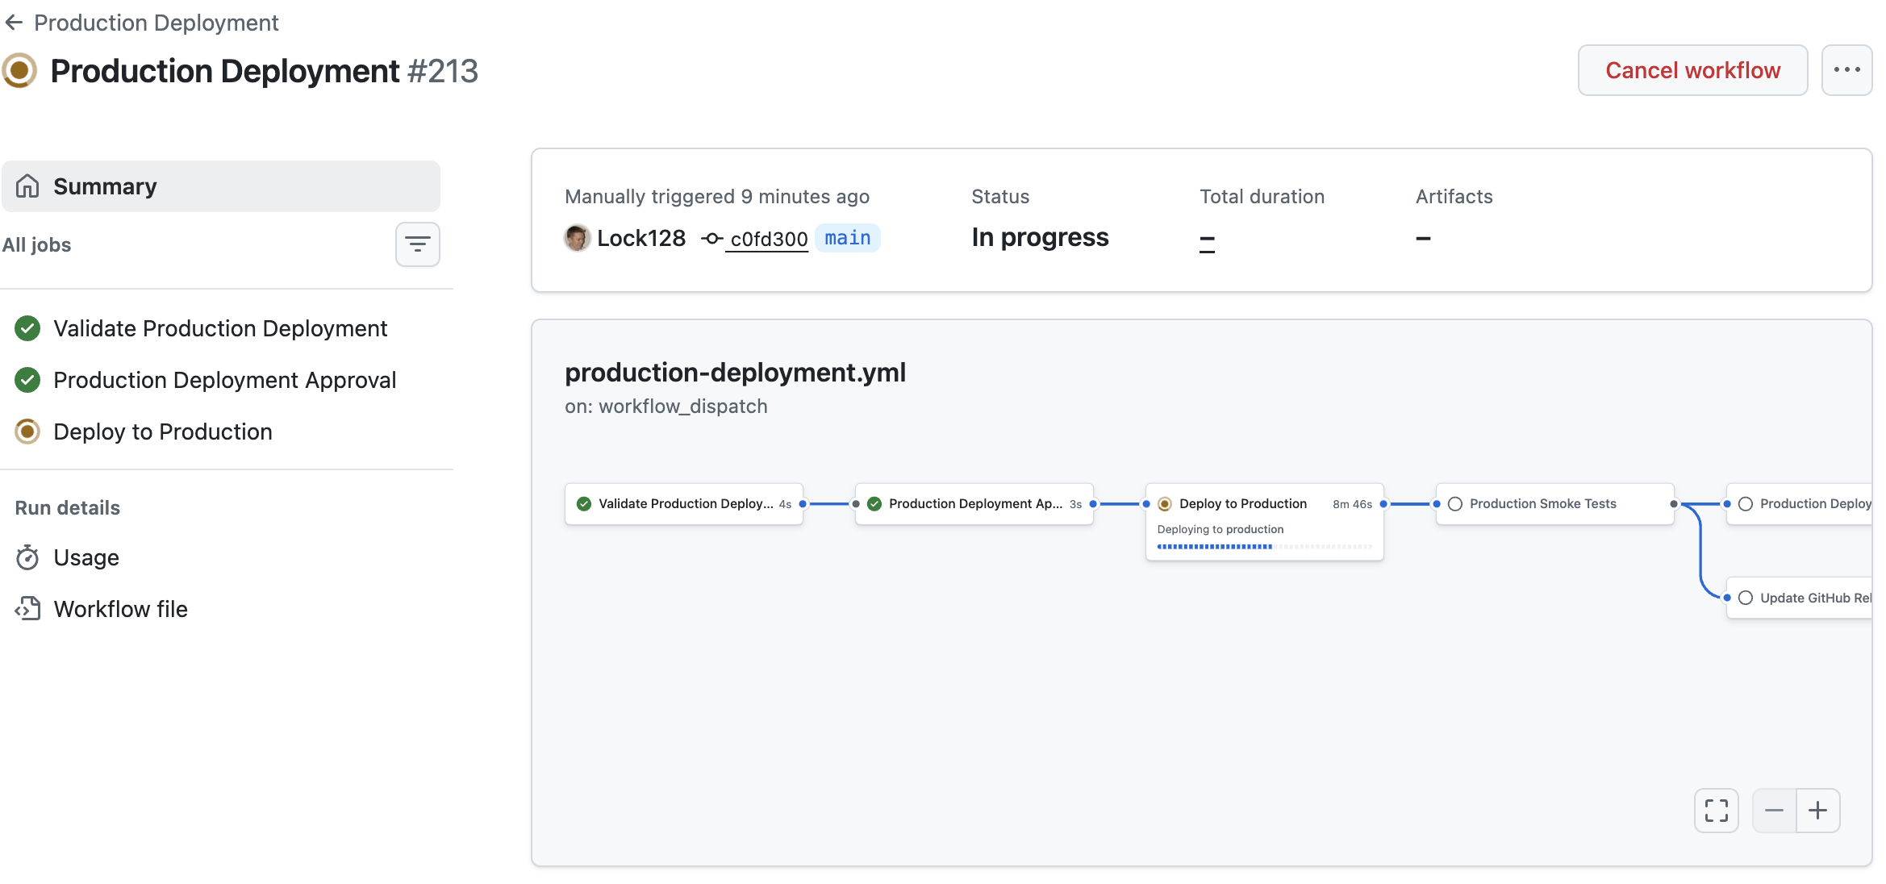Click the Deploying to production progress bar
The image size is (1886, 884).
(x=1263, y=547)
